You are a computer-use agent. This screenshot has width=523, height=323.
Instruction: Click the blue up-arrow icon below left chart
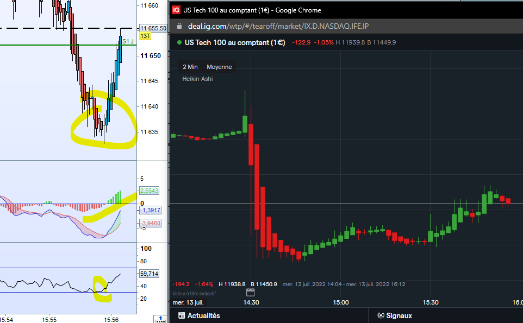click(x=160, y=319)
